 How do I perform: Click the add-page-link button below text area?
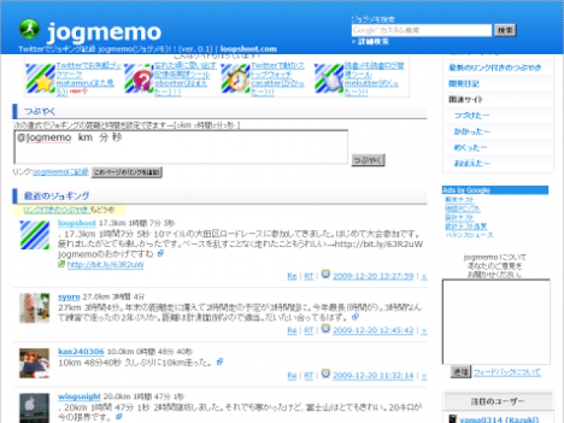click(x=127, y=172)
